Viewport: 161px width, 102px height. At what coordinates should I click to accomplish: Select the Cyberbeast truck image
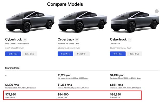(x=135, y=22)
